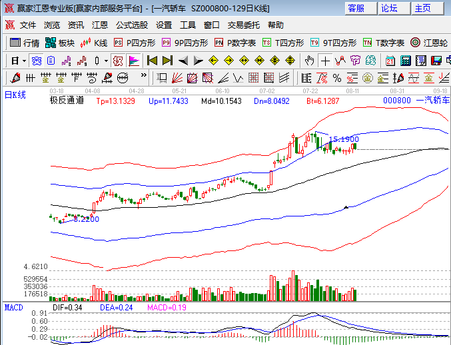Open the 板块 sector view
This screenshot has width=451, height=345.
coord(60,43)
